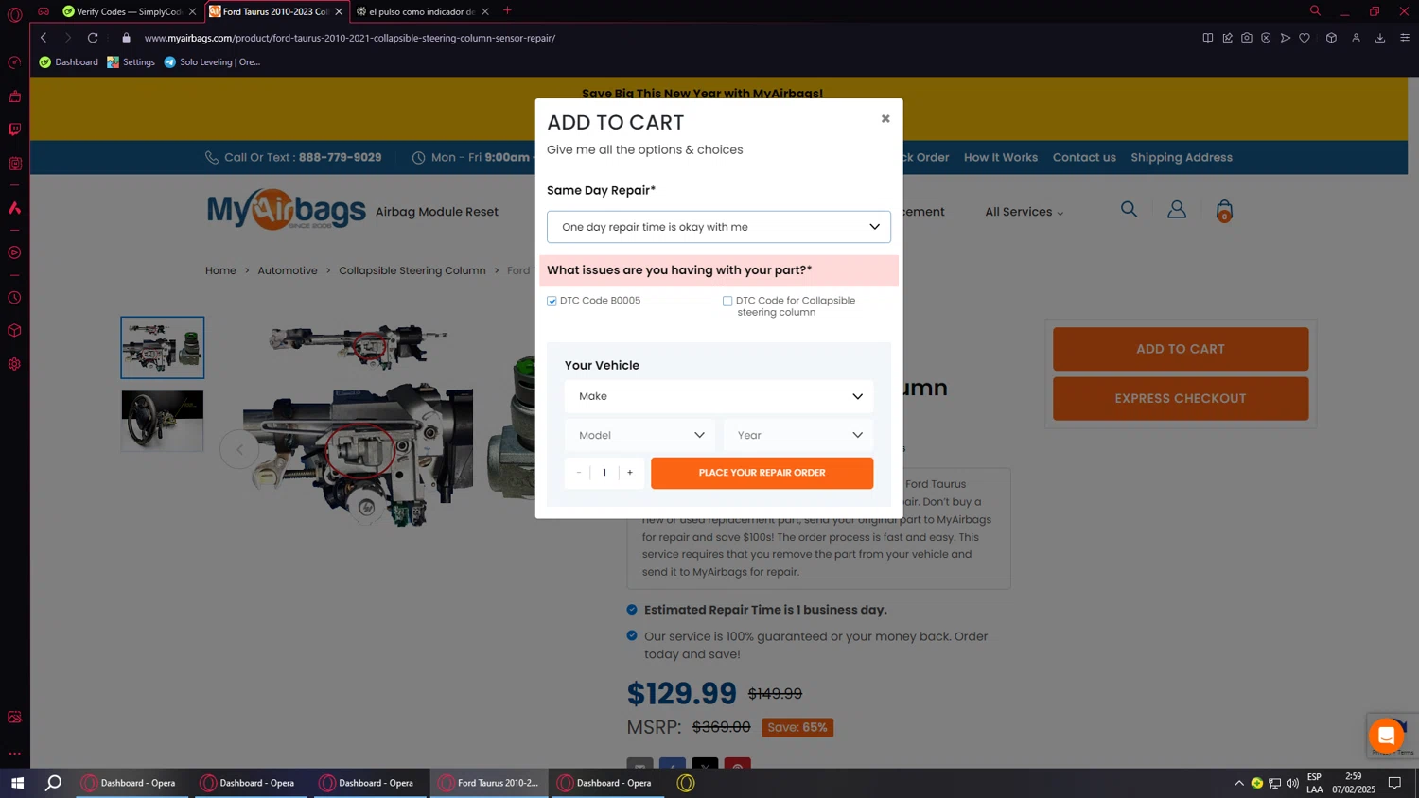1419x798 pixels.
Task: Open the Opera GX menu logo
Action: [x=14, y=14]
